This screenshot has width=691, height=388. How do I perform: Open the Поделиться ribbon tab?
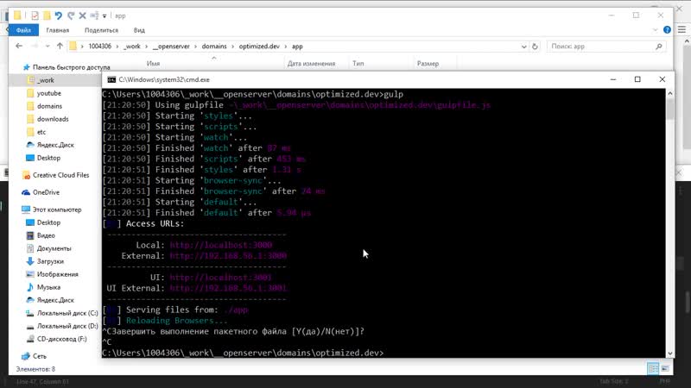click(101, 30)
